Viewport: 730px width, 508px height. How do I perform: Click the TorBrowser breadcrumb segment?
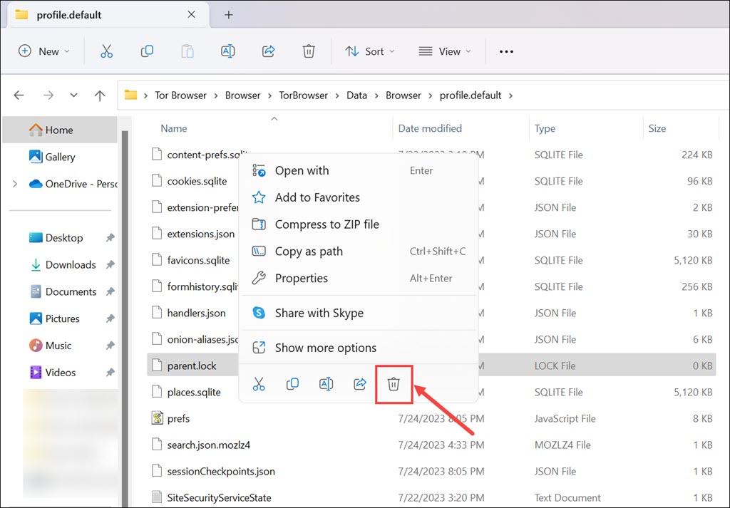(303, 95)
